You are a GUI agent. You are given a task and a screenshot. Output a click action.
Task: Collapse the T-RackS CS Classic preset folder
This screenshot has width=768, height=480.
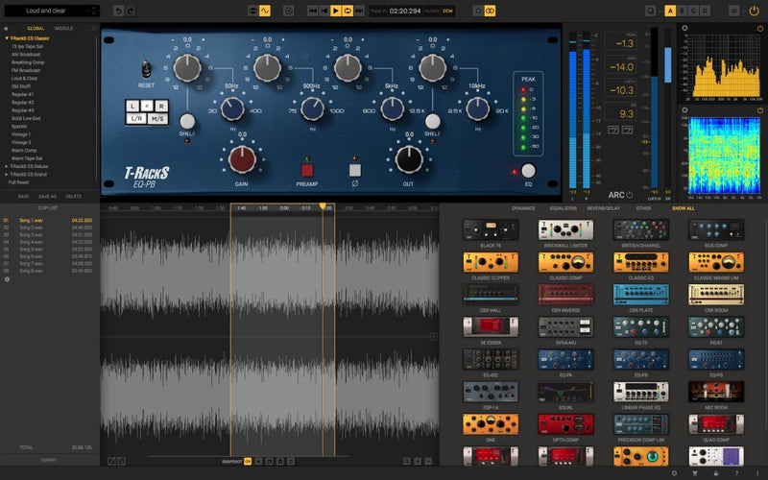(x=7, y=38)
